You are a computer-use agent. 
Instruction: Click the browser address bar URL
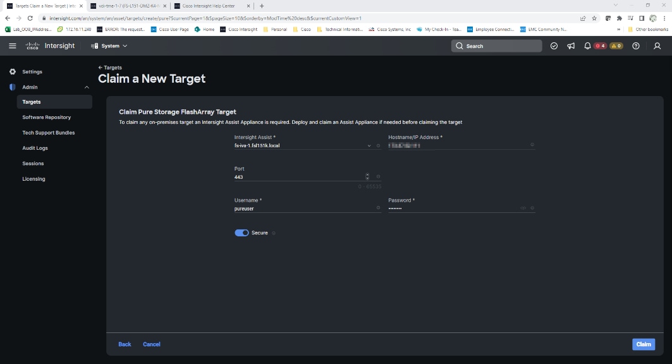[205, 18]
